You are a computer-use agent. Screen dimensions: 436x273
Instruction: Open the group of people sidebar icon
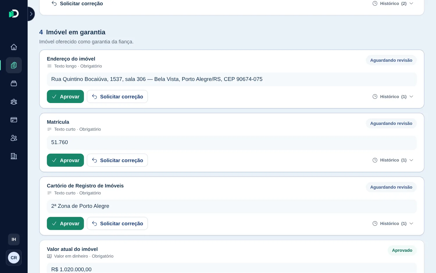coord(14,102)
